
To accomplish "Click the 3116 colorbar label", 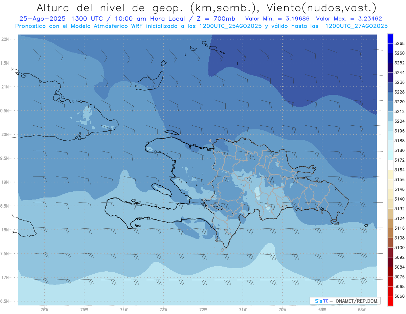I will point(400,228).
